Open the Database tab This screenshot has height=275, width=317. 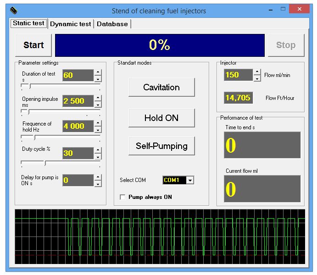click(x=112, y=24)
